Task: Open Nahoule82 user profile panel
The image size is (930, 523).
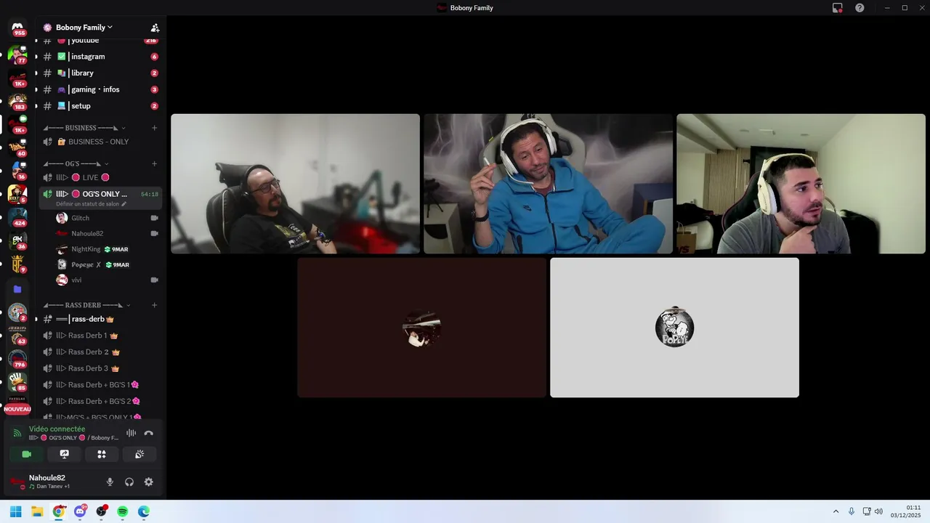Action: click(x=51, y=482)
